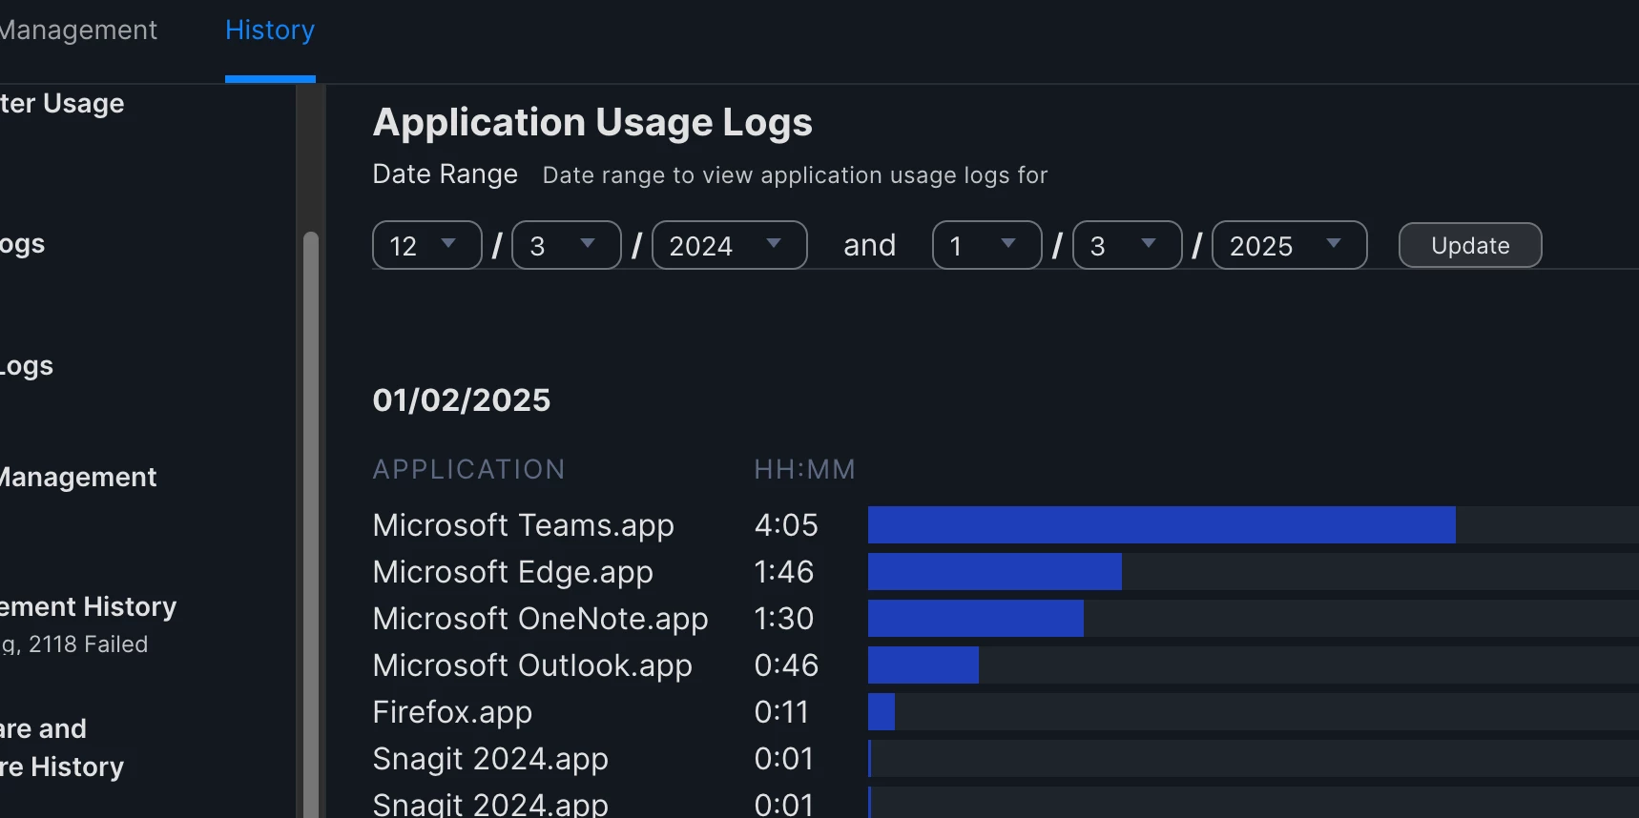Click the 0:11 usage time value
The image size is (1639, 818).
(x=781, y=712)
